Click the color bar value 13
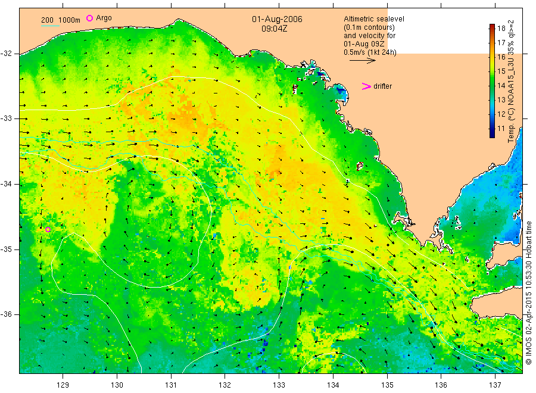536x393 pixels. pos(501,100)
